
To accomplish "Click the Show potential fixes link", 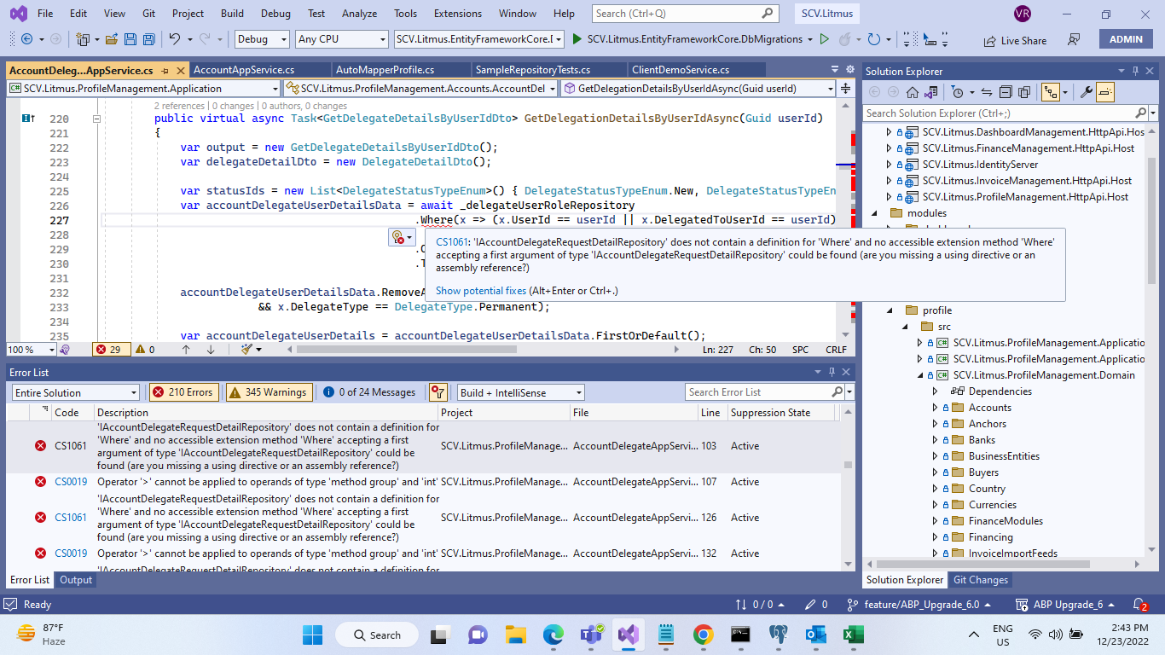I will 480,291.
